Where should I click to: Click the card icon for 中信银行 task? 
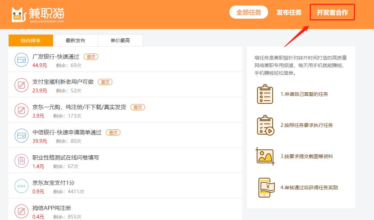tap(22, 135)
